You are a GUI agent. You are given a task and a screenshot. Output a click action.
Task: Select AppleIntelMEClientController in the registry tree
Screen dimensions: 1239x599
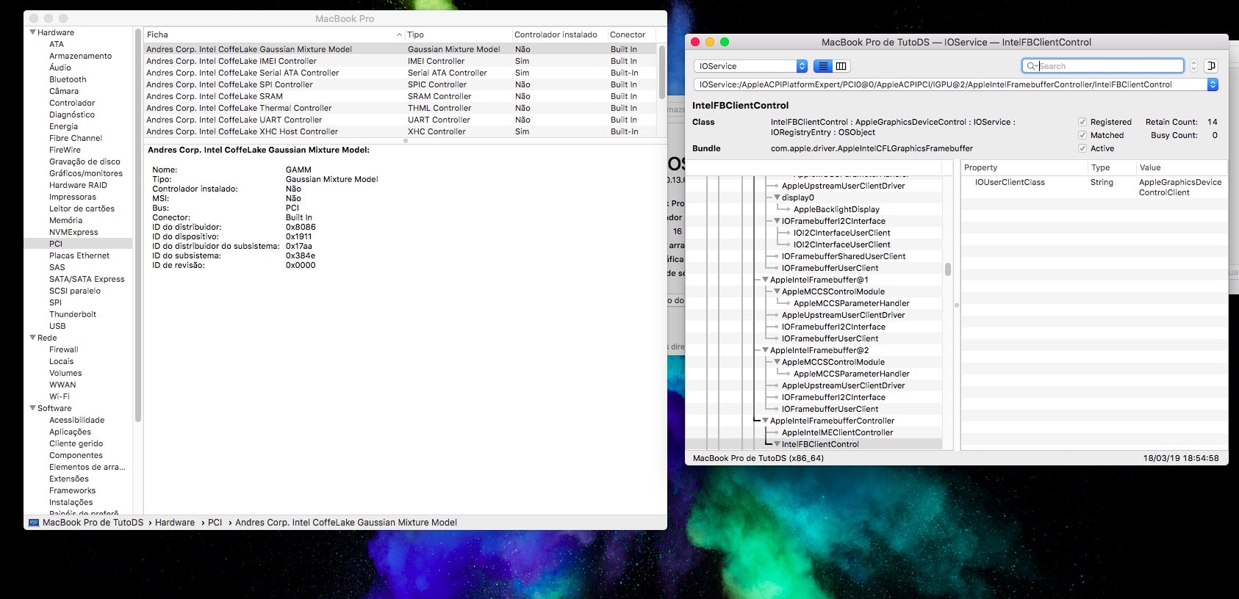838,432
